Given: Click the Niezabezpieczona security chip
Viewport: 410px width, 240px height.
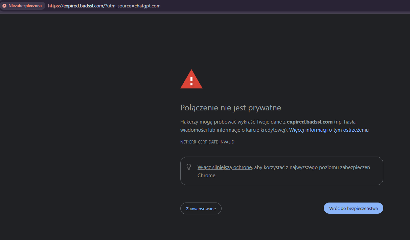Looking at the screenshot, I should pos(22,6).
